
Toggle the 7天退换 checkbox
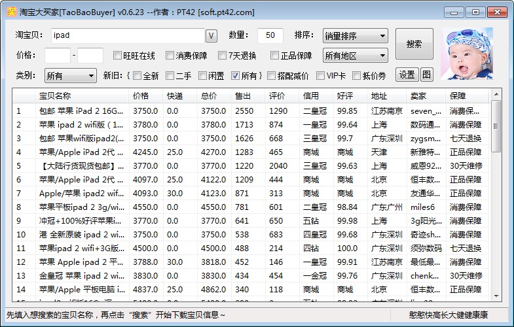point(223,56)
